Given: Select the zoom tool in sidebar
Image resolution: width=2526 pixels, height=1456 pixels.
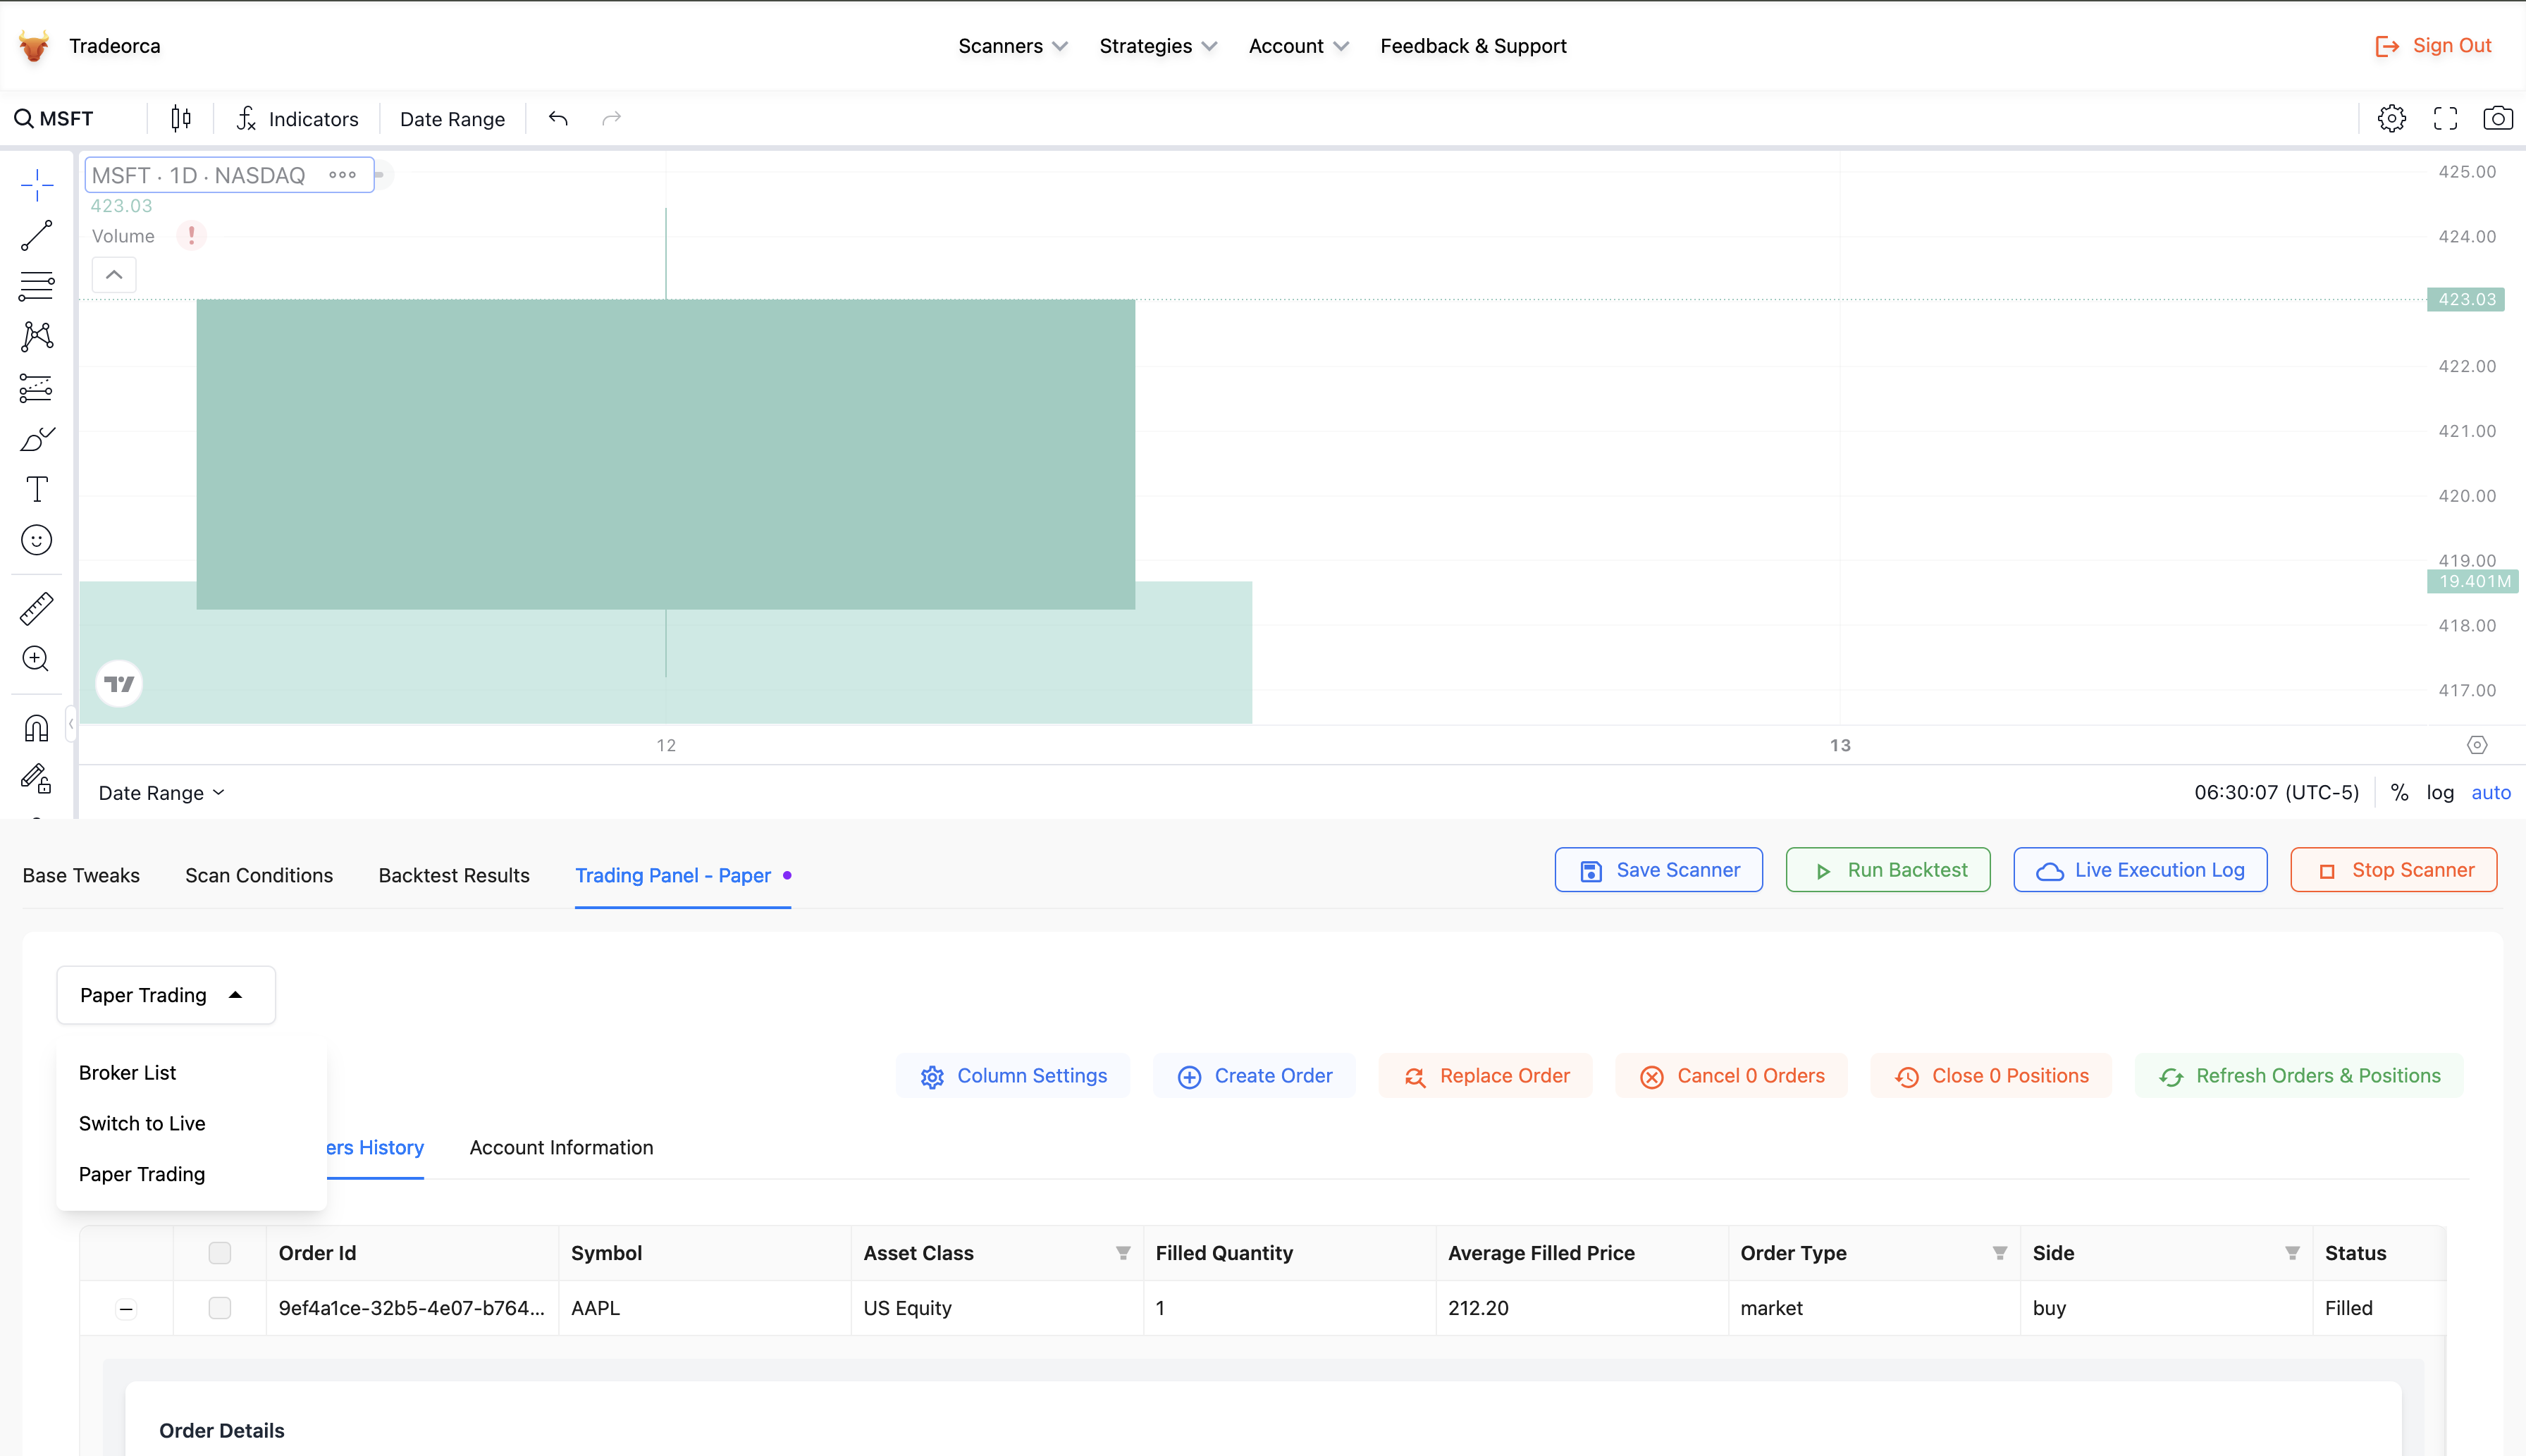Looking at the screenshot, I should tap(37, 658).
